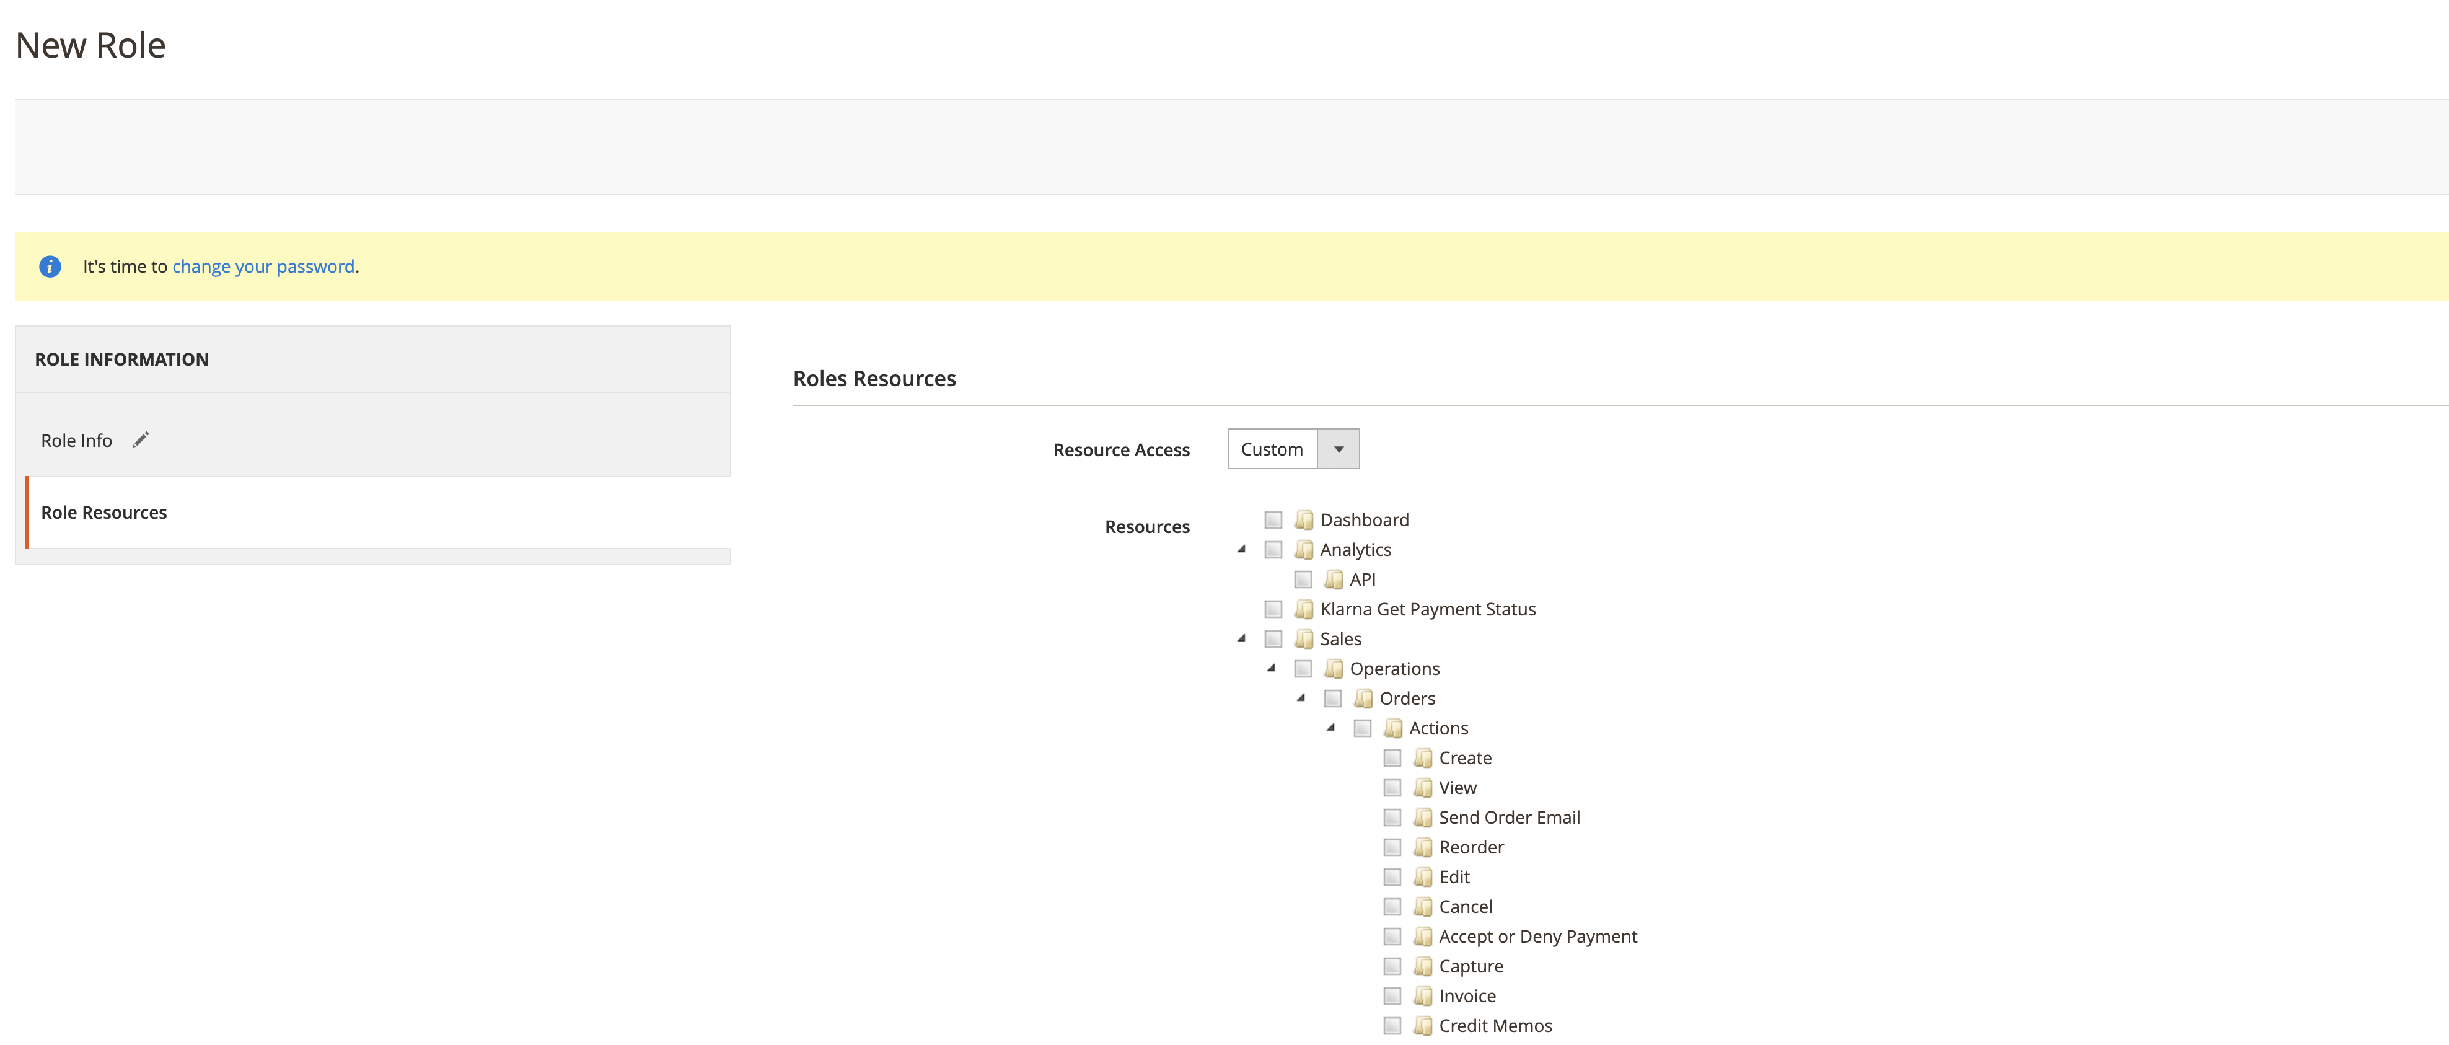This screenshot has width=2449, height=1045.
Task: Click the Klarna Get Payment Status folder icon
Action: pyautogui.click(x=1303, y=609)
